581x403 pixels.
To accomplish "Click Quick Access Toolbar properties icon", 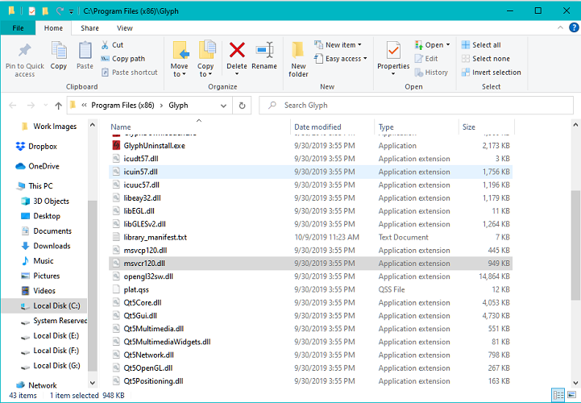I will click(x=32, y=11).
